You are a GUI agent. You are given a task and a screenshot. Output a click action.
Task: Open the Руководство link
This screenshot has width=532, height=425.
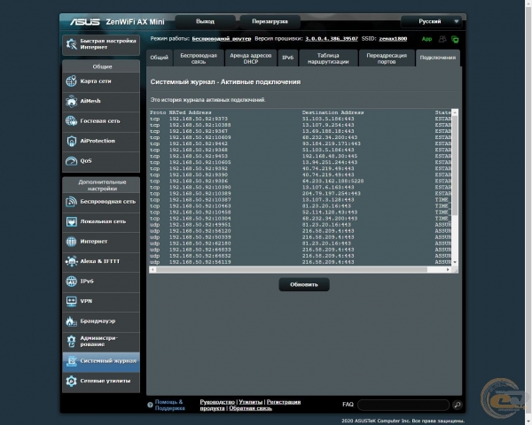[x=217, y=402]
